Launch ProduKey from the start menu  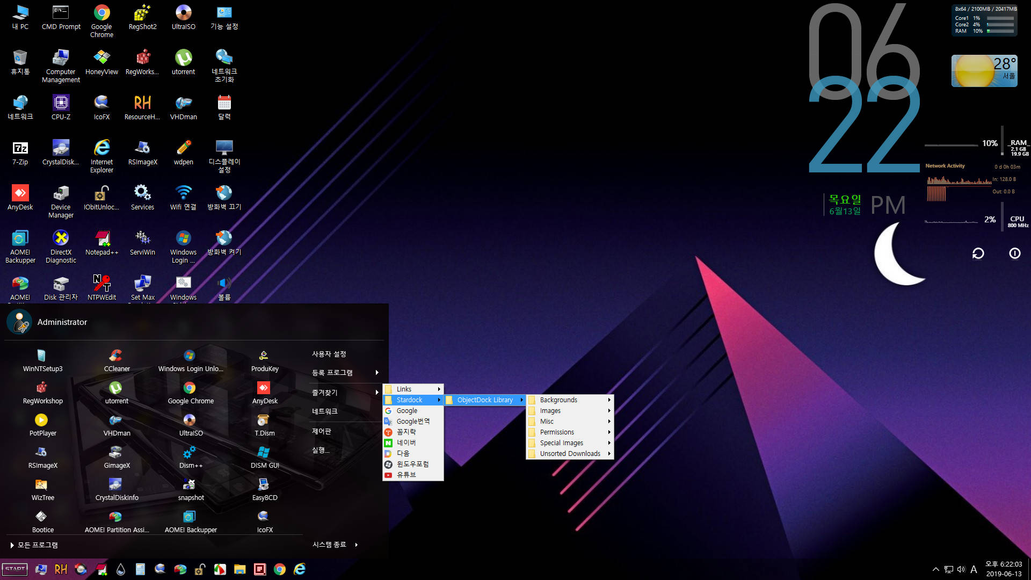tap(265, 360)
